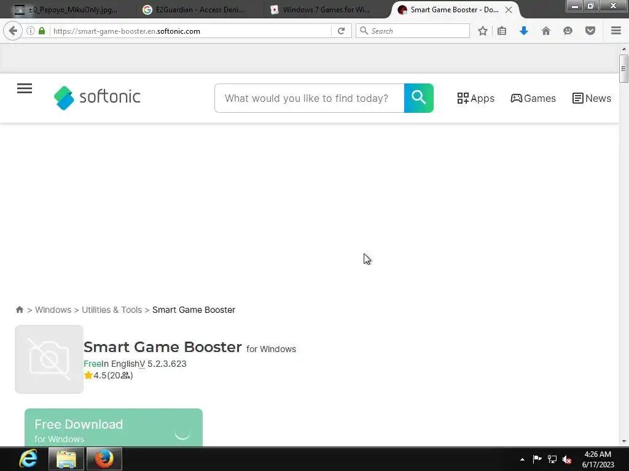This screenshot has width=629, height=471.
Task: Open Windows Explorer from the taskbar
Action: [66, 459]
